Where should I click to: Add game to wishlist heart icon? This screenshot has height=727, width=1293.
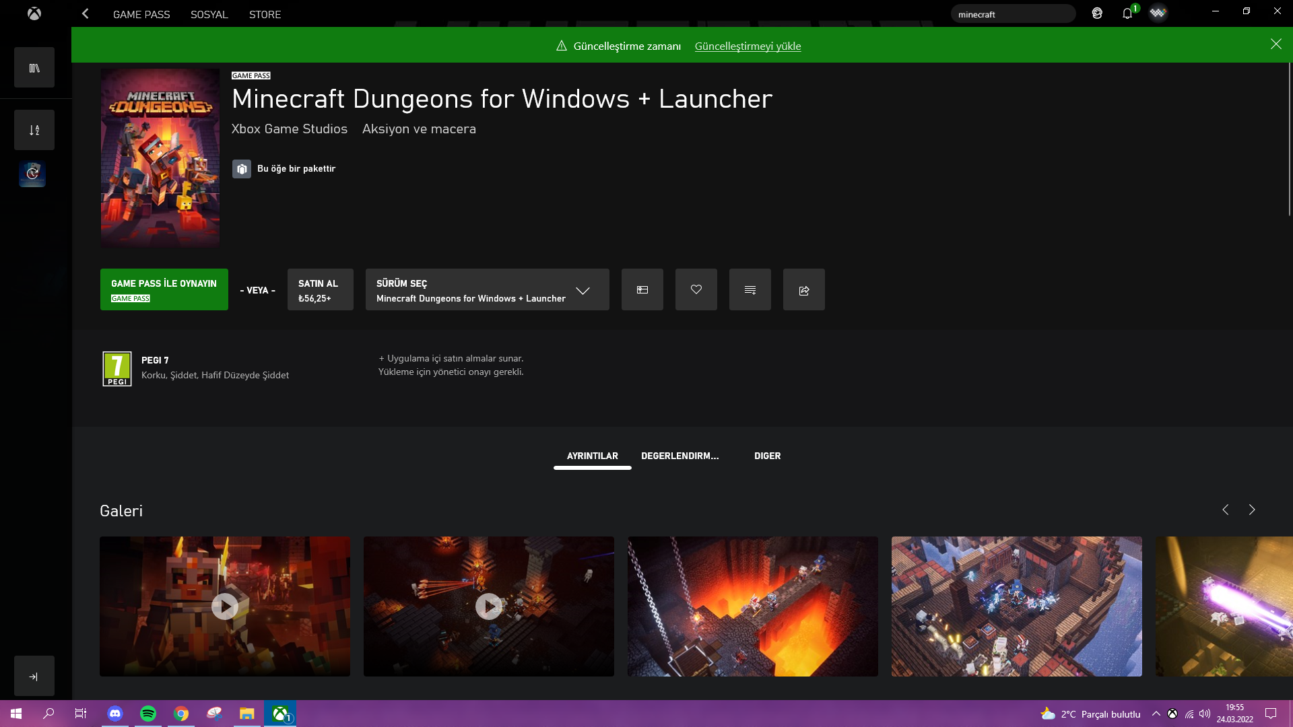tap(696, 289)
